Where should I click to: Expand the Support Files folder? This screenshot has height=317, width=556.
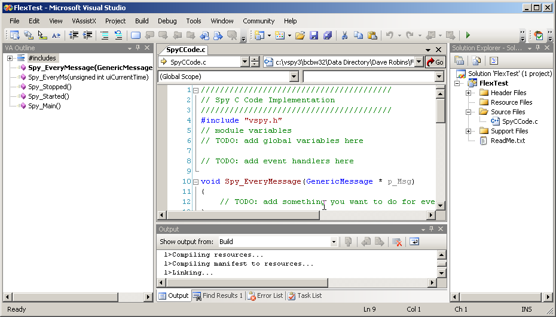469,131
